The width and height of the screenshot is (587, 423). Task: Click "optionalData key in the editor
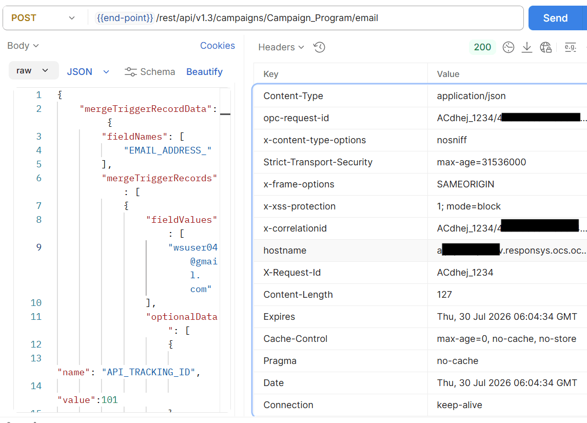tap(182, 317)
